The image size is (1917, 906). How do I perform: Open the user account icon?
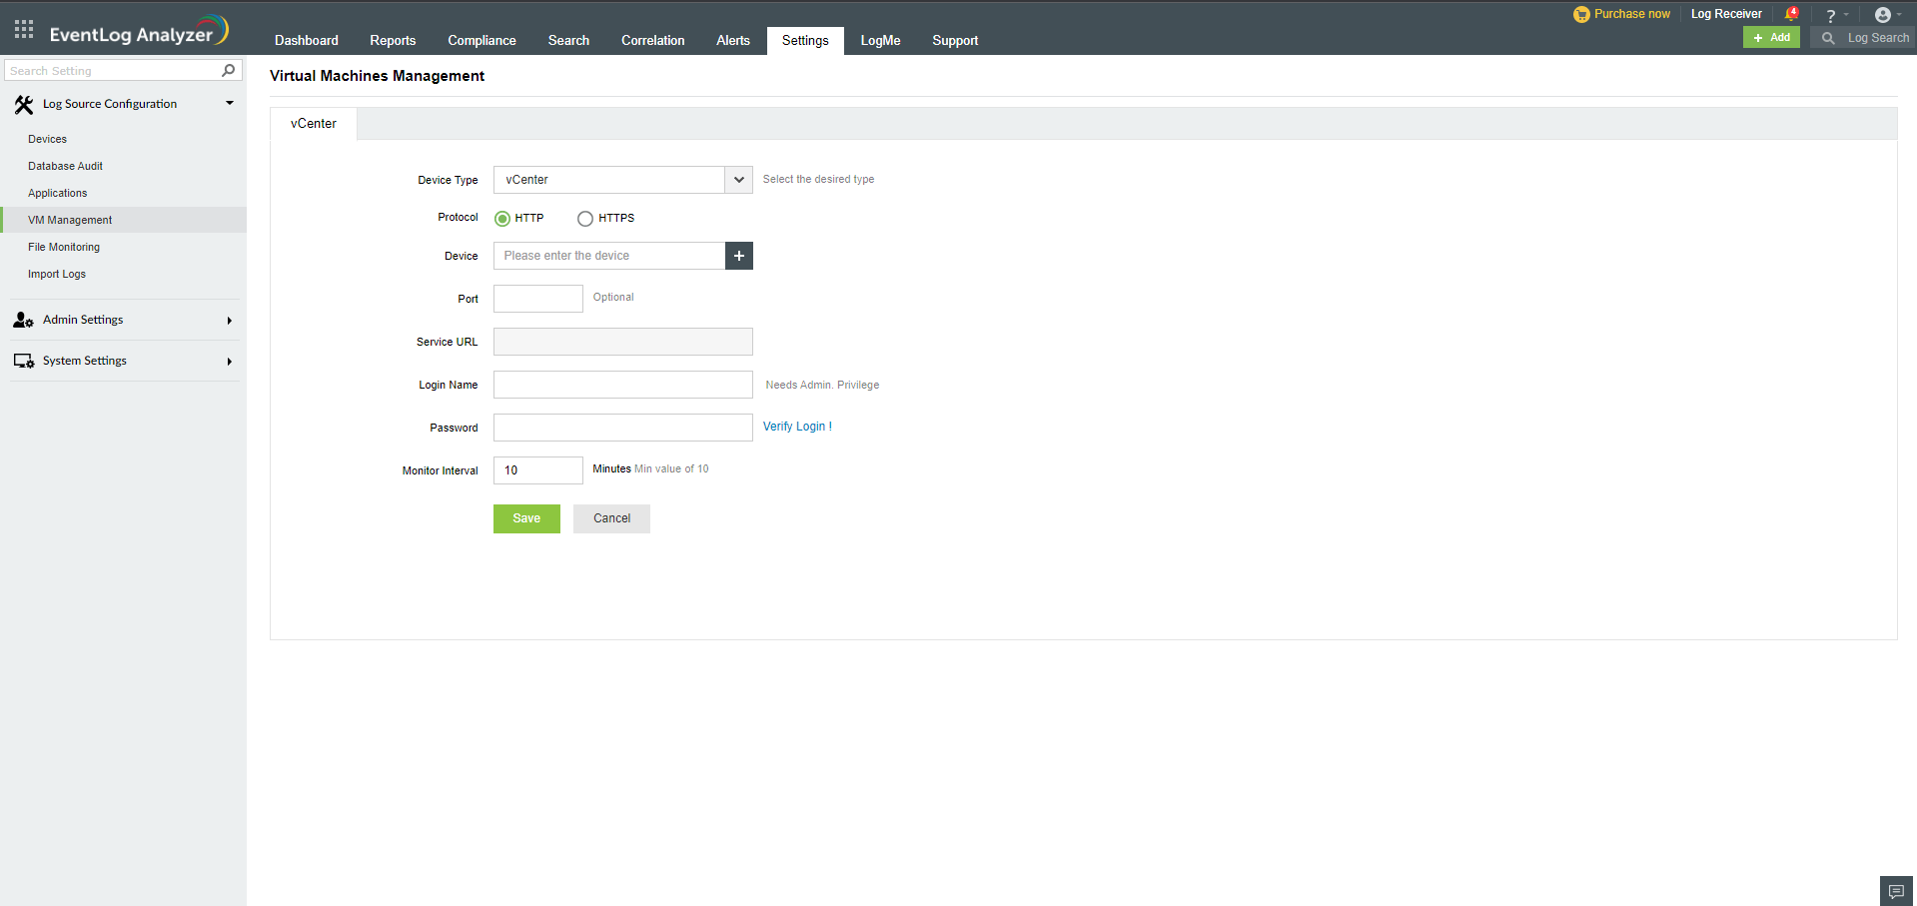click(x=1883, y=14)
